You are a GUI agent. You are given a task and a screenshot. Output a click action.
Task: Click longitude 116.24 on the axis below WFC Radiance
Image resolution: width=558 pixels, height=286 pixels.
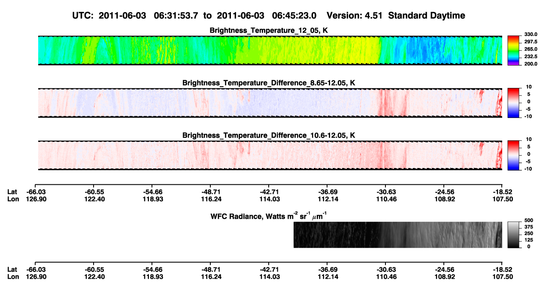pos(211,277)
